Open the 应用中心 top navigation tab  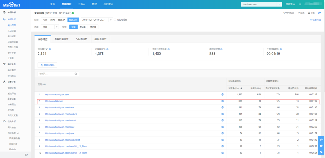(108, 4)
